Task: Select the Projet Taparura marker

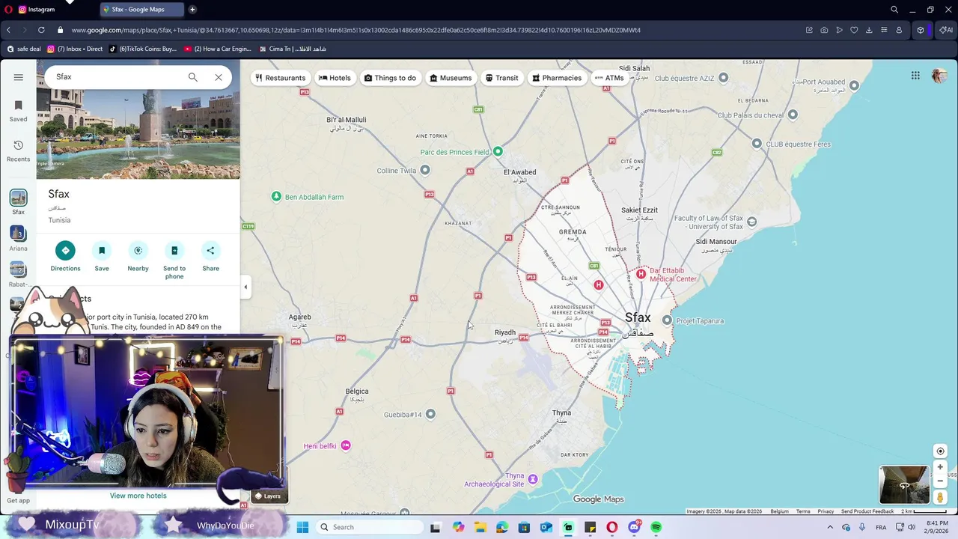Action: pyautogui.click(x=667, y=320)
